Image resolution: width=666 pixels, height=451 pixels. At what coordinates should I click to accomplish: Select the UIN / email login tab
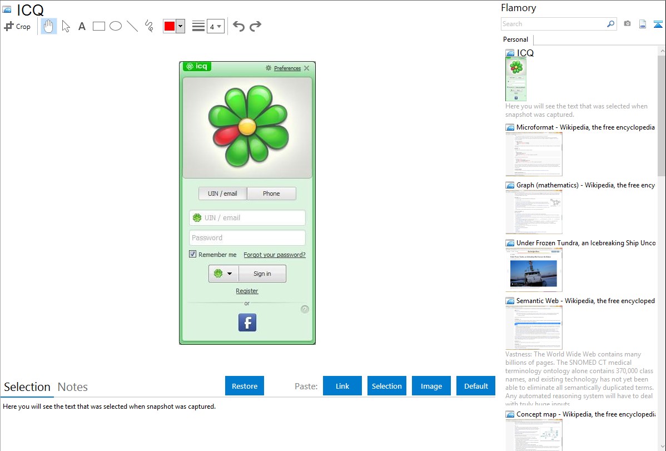[222, 194]
